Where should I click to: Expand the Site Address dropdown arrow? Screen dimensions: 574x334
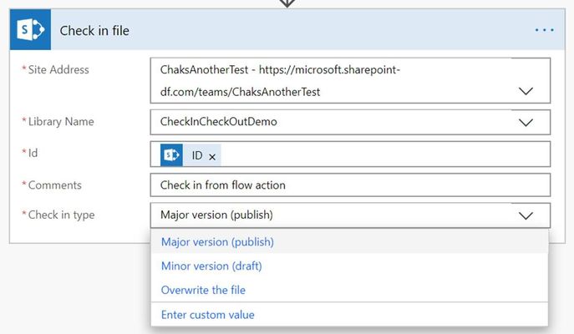tap(526, 91)
